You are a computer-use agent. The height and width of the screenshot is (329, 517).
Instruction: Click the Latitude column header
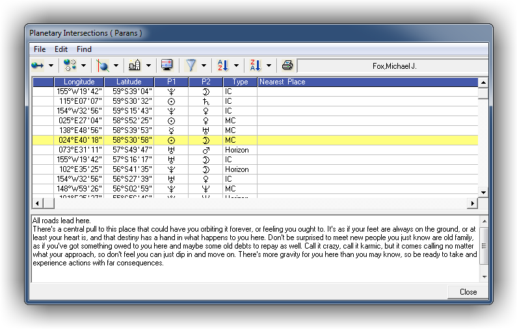[129, 82]
